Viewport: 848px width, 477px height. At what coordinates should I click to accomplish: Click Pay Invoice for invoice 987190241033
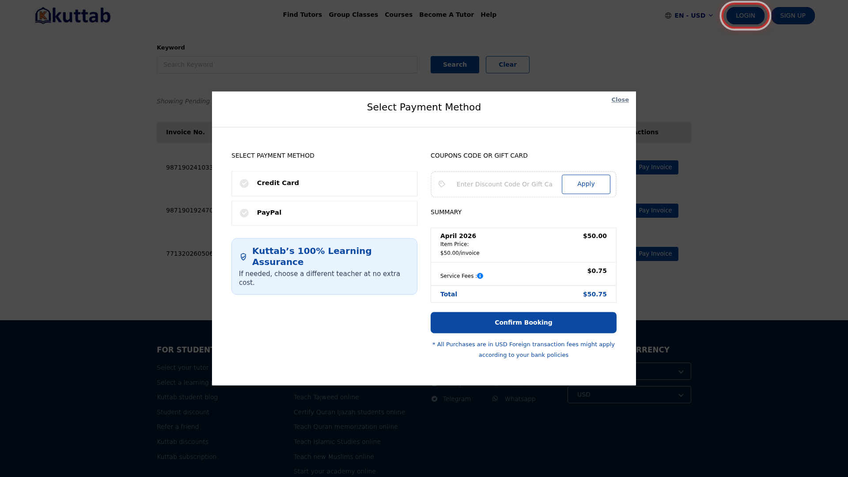pos(655,167)
